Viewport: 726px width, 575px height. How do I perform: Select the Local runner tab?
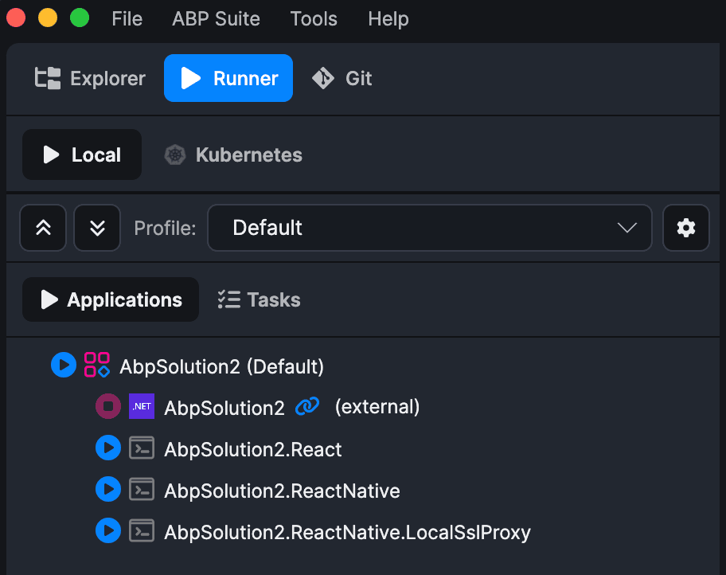(x=82, y=155)
